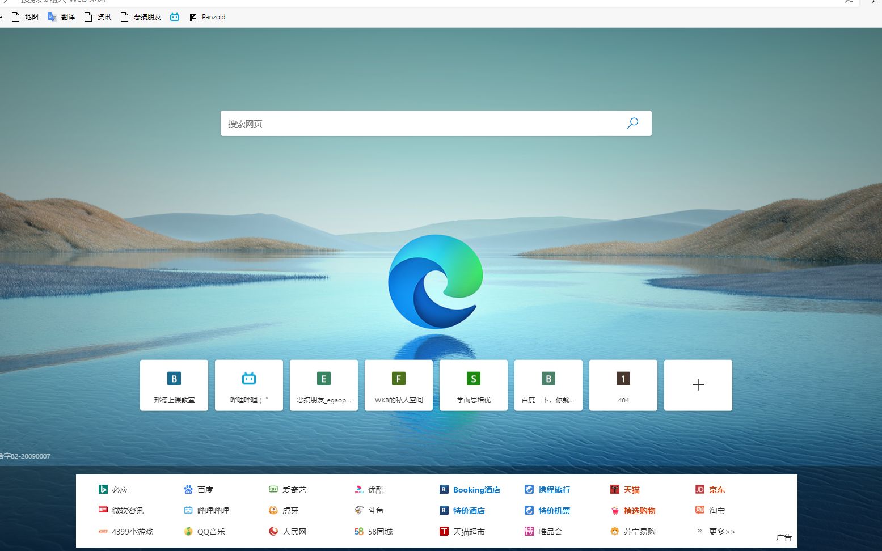Image resolution: width=882 pixels, height=551 pixels.
Task: Open the 虎牙 link text
Action: pos(290,511)
